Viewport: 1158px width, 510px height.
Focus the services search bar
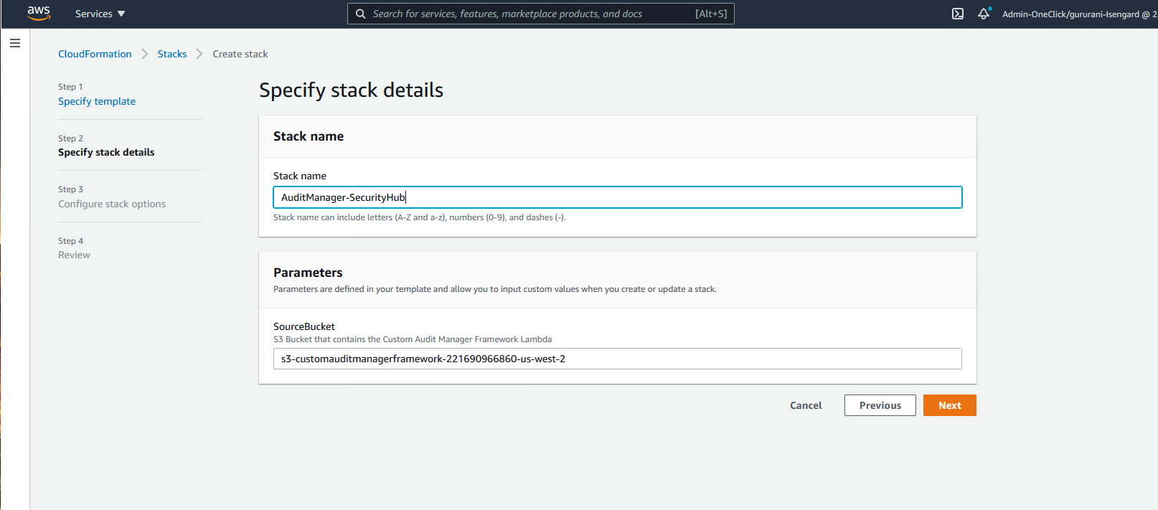click(541, 14)
